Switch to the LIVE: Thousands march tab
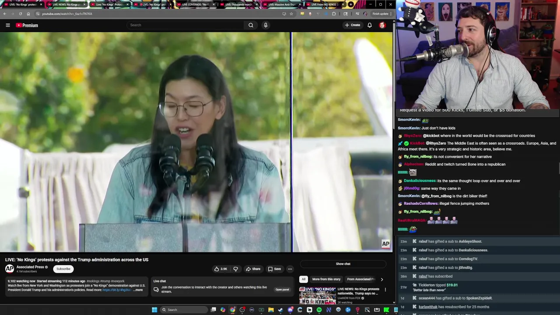This screenshot has height=315, width=560. [x=238, y=4]
